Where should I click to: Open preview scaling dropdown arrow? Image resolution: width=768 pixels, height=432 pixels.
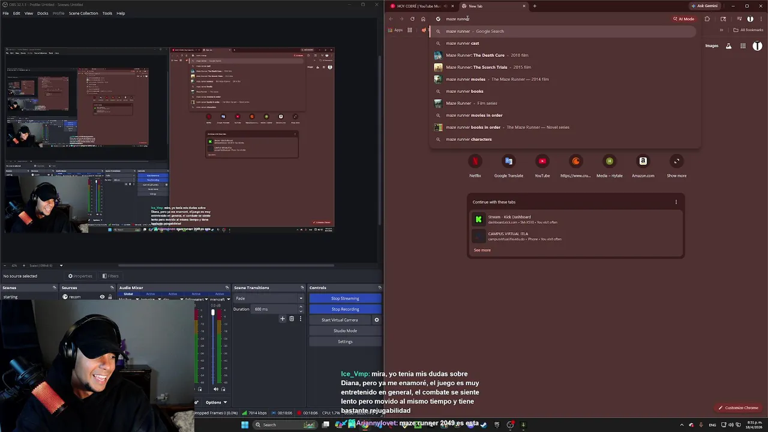61,265
